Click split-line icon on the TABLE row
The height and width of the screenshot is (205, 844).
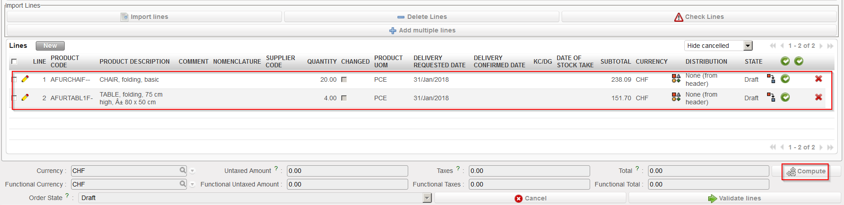[771, 98]
